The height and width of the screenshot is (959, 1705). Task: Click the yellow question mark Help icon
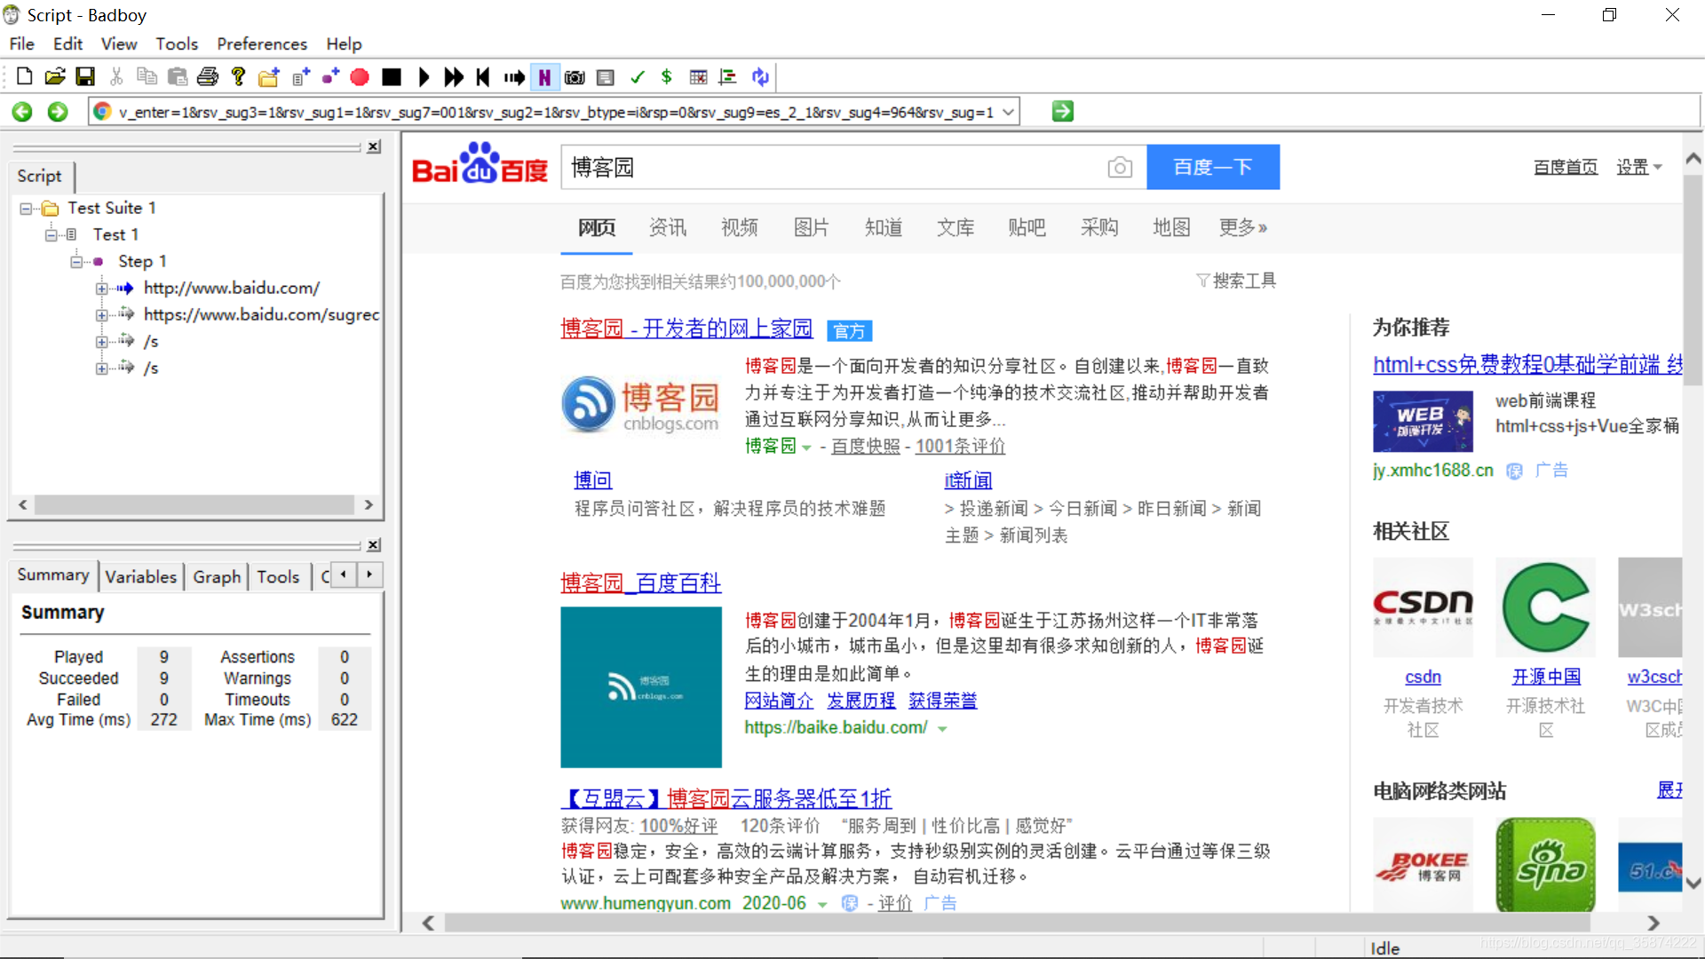(x=238, y=77)
